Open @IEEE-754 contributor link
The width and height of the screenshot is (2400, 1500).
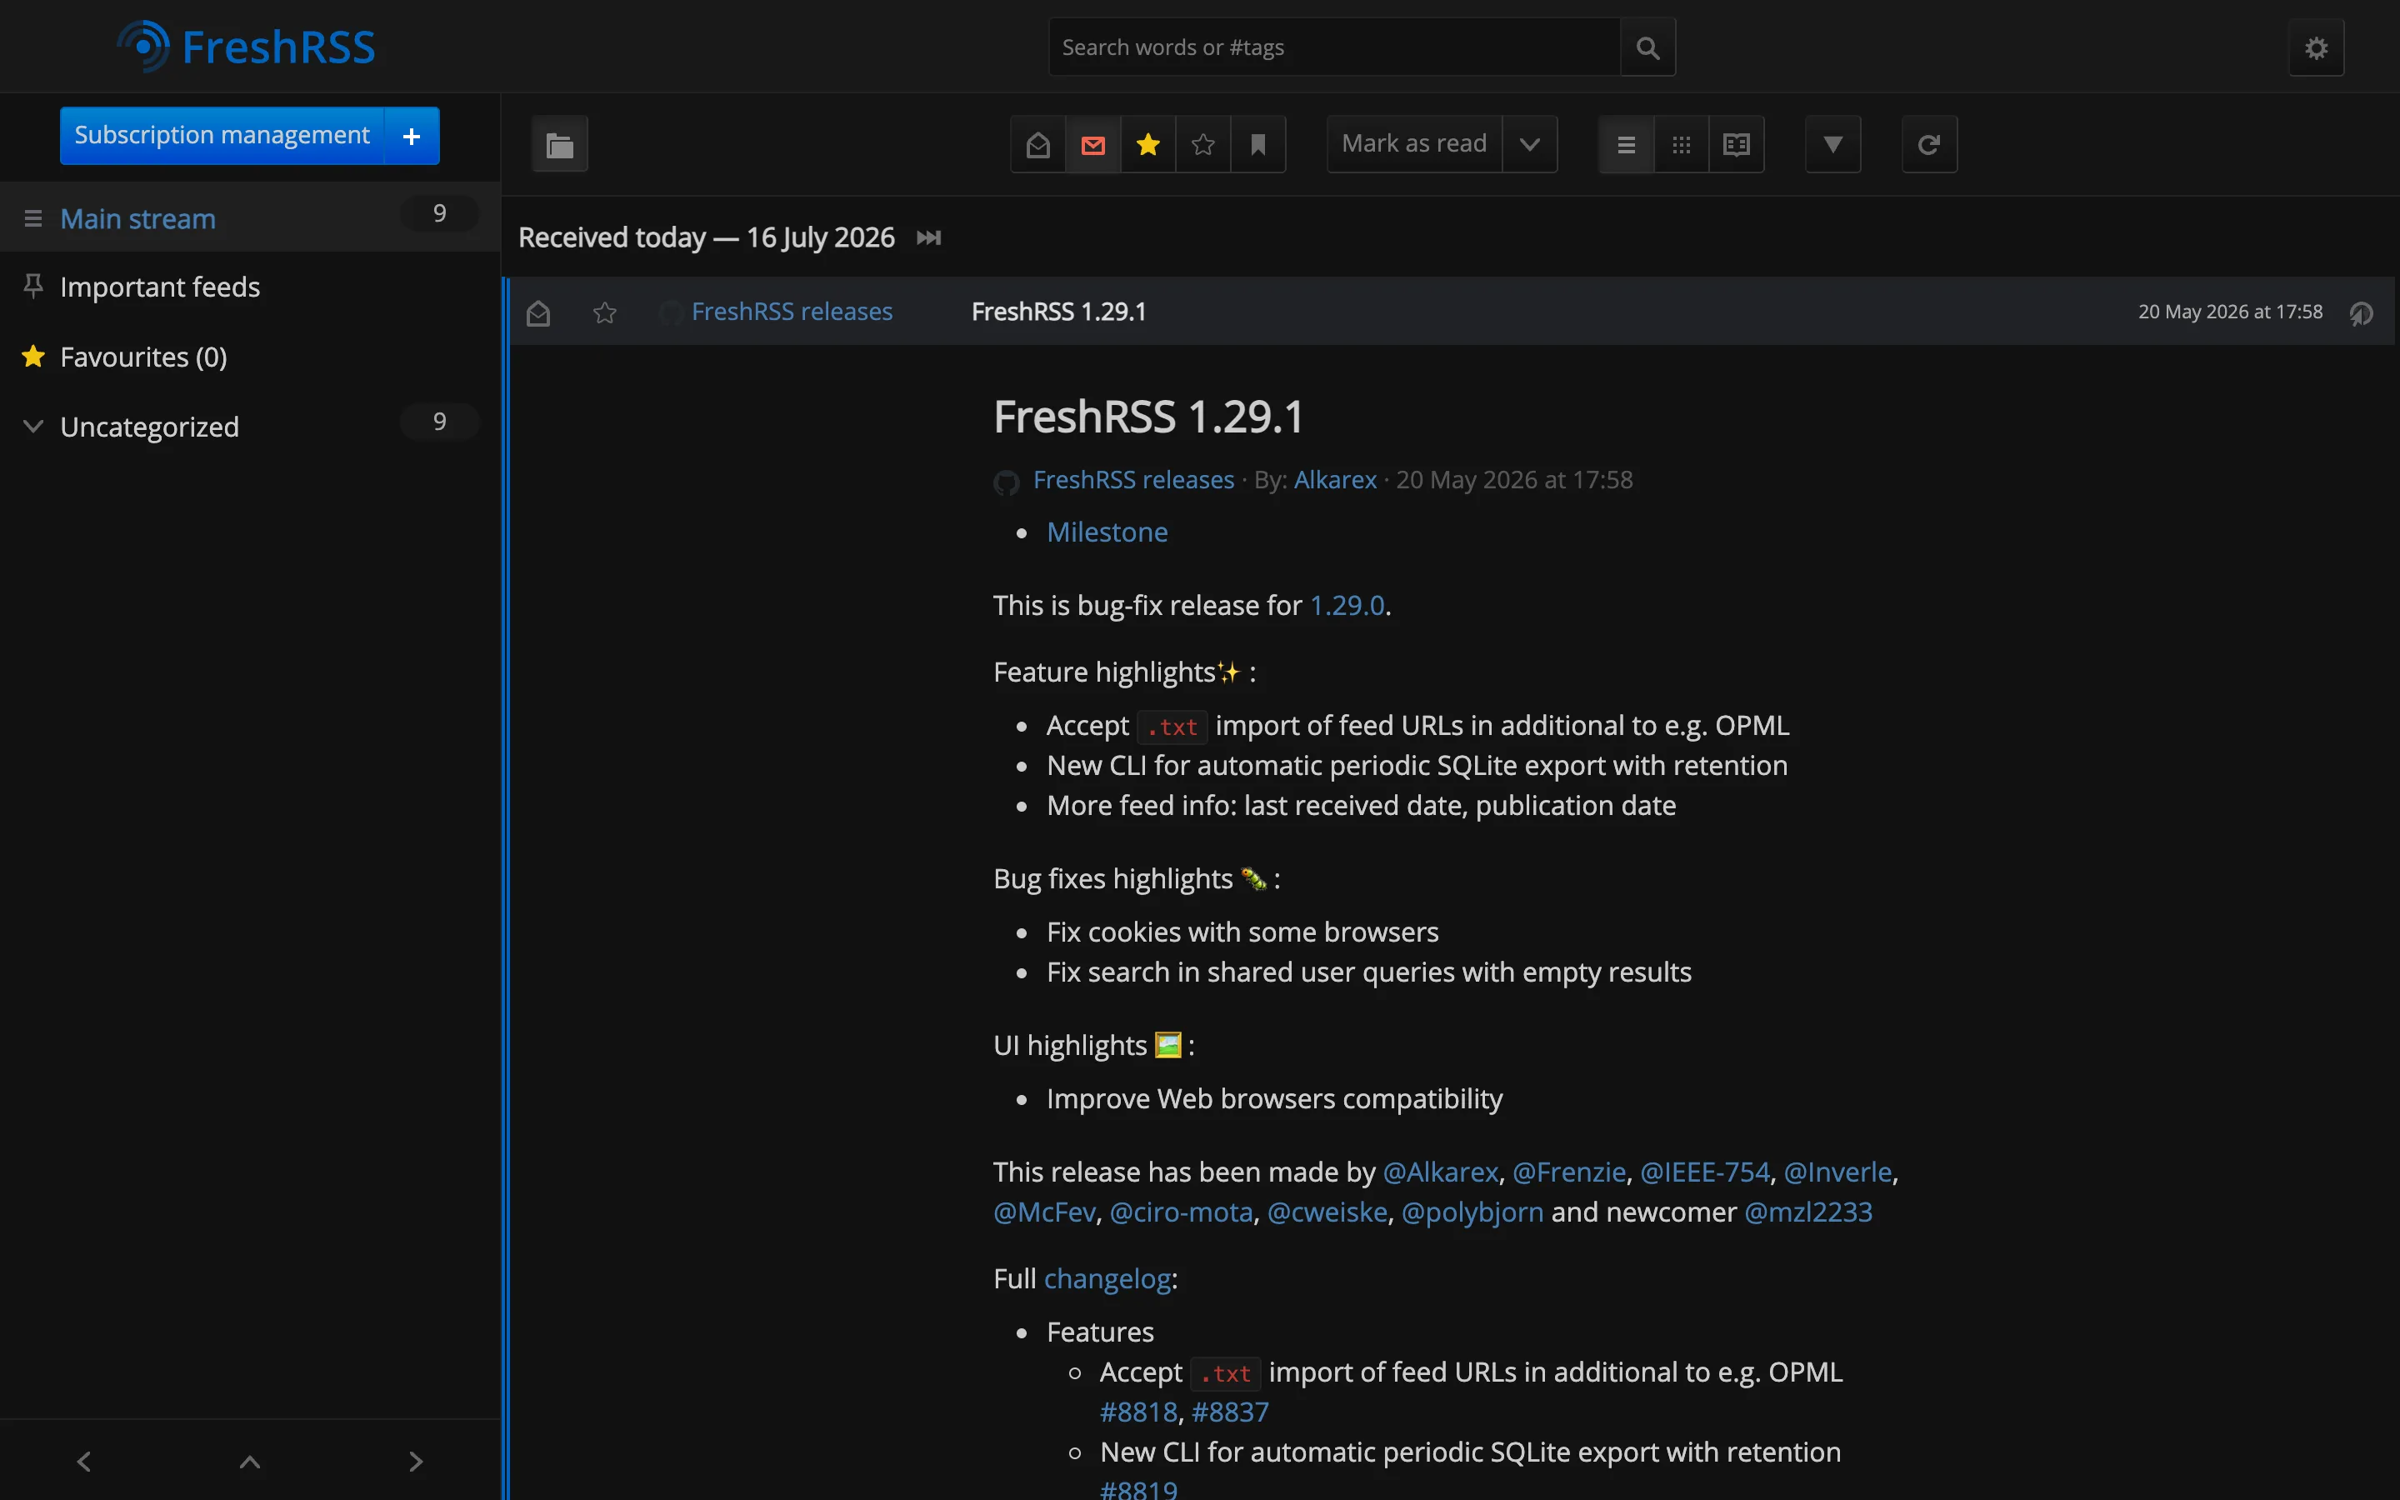coord(1705,1172)
